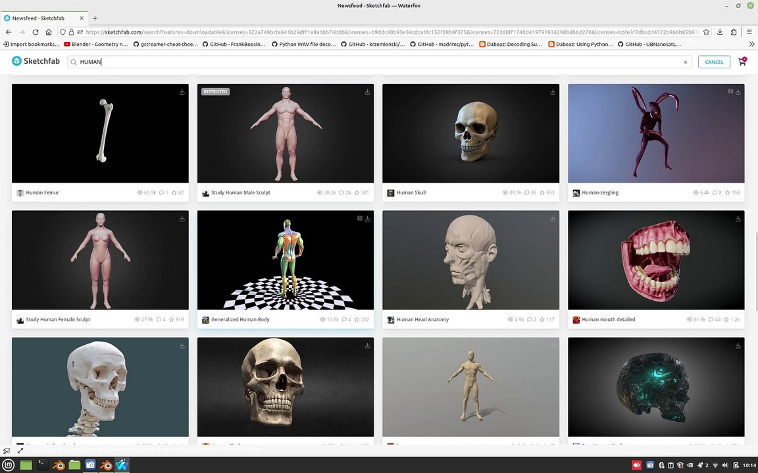Click the browser address bar URL
This screenshot has height=473, width=758.
[x=392, y=32]
